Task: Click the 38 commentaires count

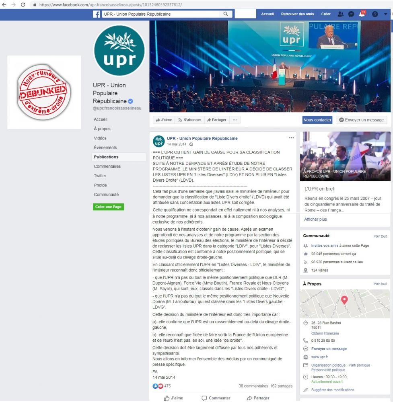Action: click(253, 386)
